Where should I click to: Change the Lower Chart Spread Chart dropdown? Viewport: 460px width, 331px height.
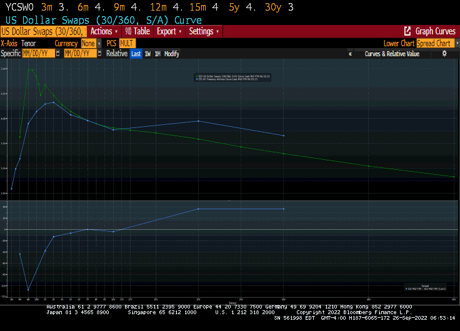[x=436, y=44]
